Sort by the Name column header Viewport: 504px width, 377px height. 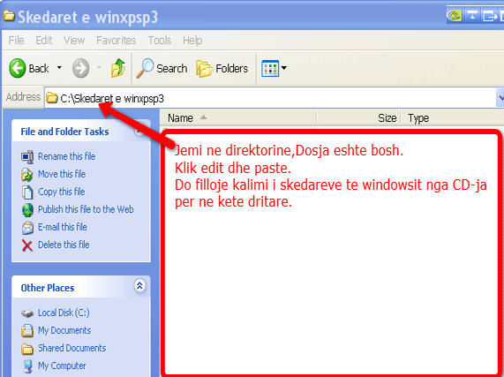(238, 118)
